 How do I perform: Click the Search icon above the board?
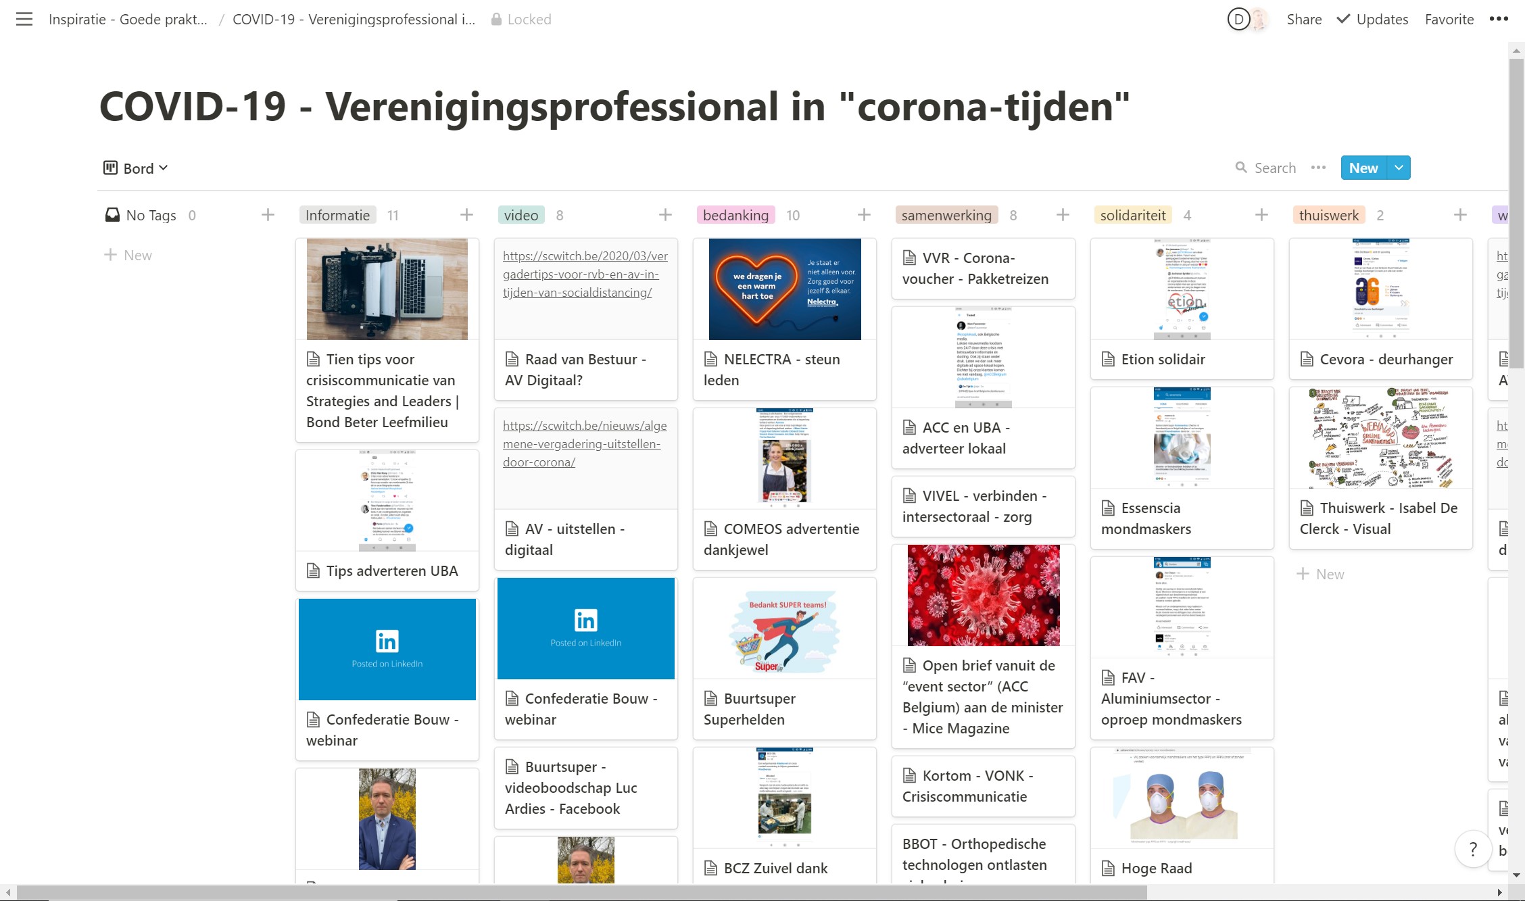[x=1242, y=167]
